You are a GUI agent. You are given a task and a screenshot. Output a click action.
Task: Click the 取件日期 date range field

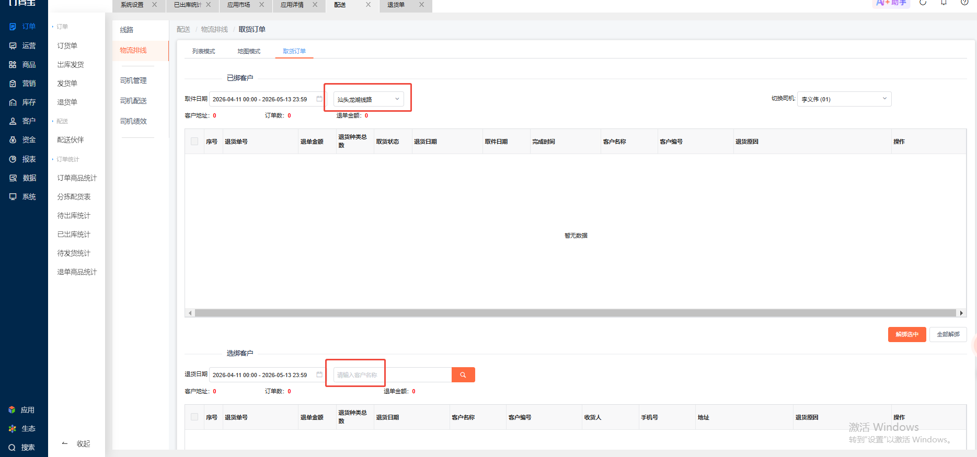pos(267,99)
